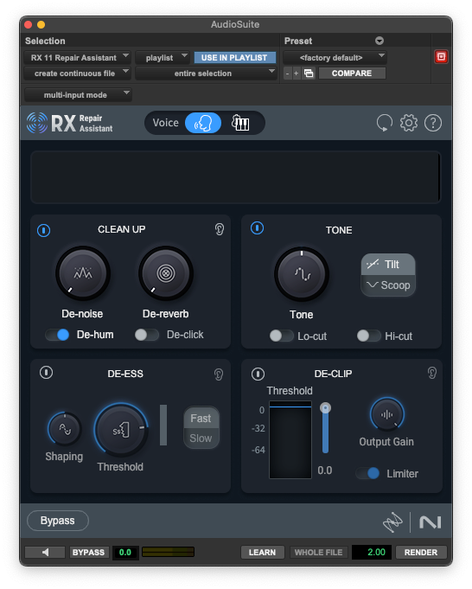
Task: Open the RX 11 Repair Assistant dropdown
Action: 77,57
